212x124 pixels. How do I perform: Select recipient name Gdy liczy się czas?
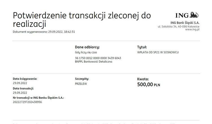click(86, 52)
